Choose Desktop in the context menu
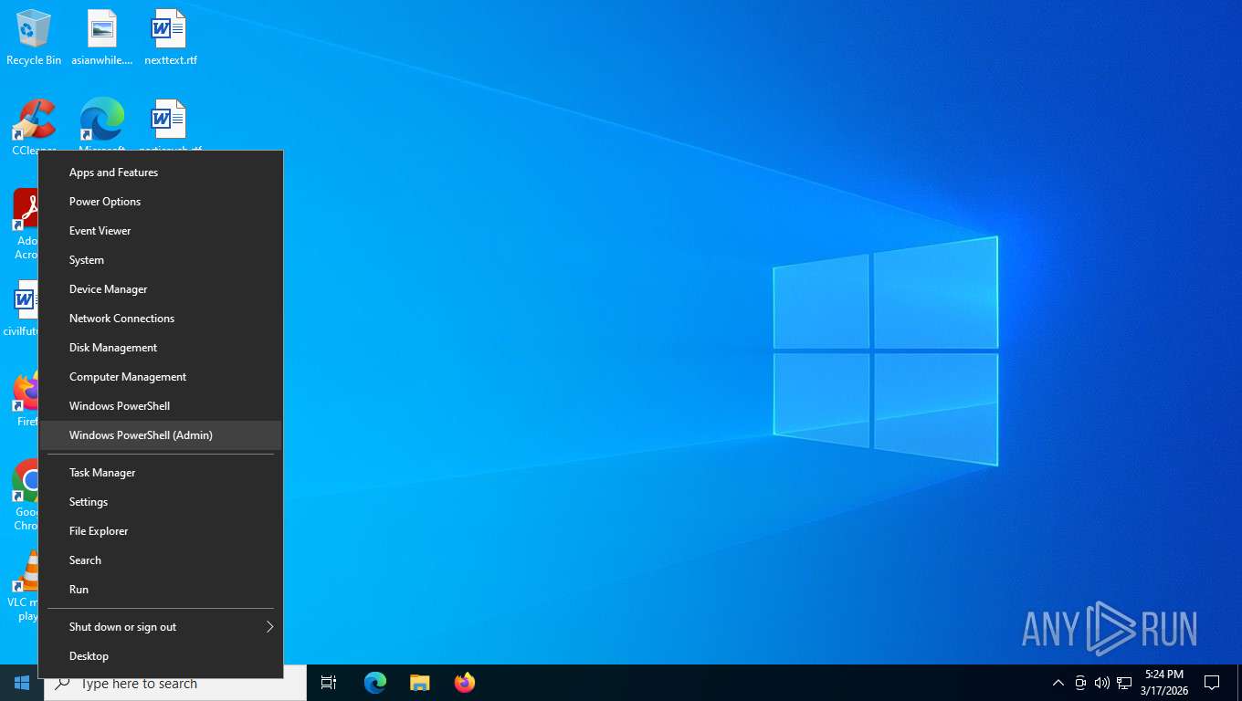Image resolution: width=1242 pixels, height=701 pixels. tap(161, 656)
